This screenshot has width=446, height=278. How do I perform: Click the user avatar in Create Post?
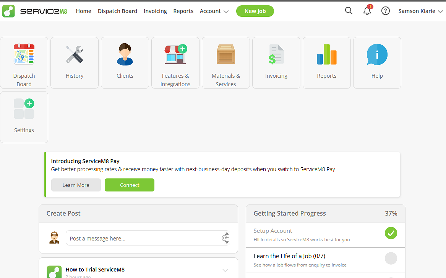(x=54, y=237)
